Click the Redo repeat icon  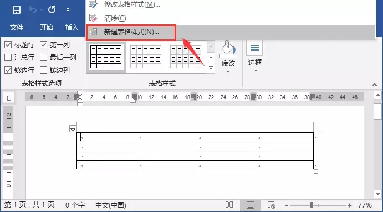(x=52, y=10)
